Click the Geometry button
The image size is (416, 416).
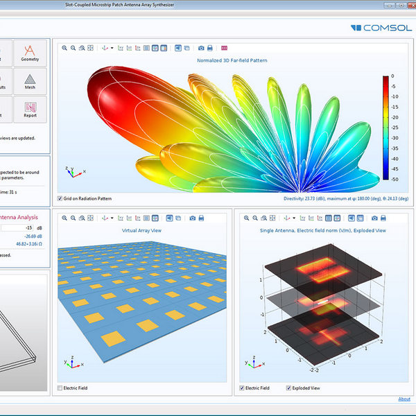pyautogui.click(x=30, y=53)
